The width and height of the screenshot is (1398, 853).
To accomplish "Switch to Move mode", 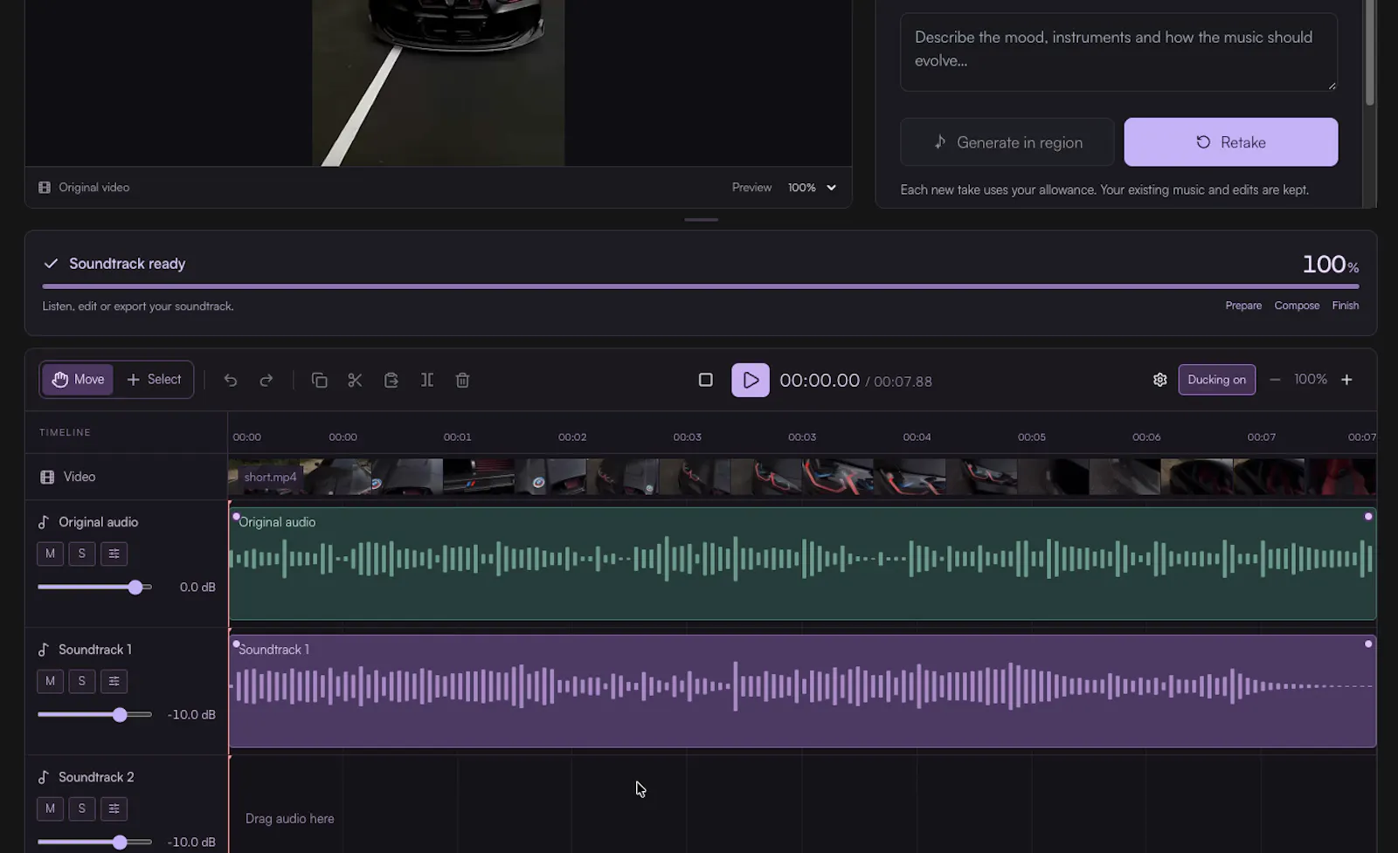I will coord(78,380).
